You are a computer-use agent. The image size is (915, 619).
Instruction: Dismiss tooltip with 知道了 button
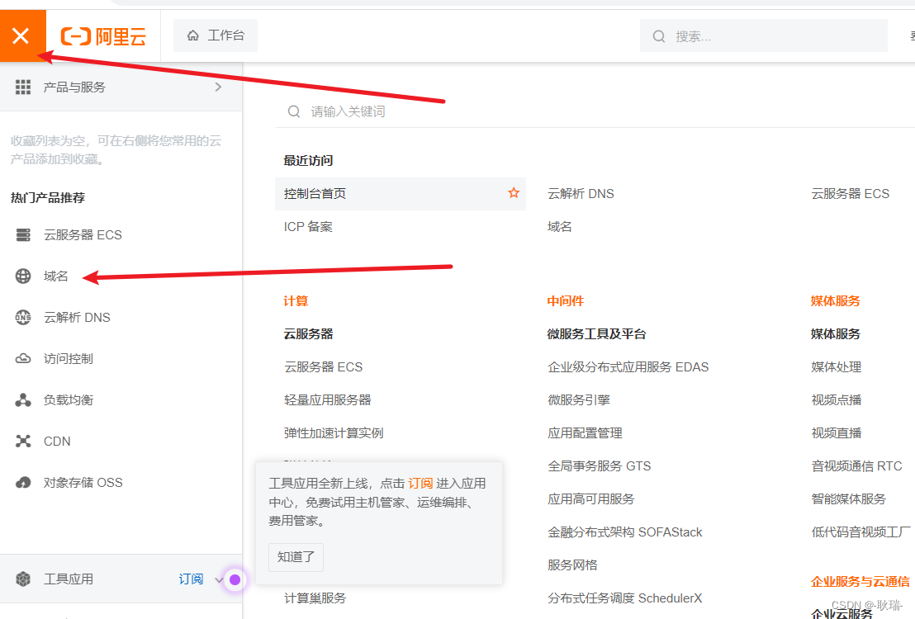296,557
